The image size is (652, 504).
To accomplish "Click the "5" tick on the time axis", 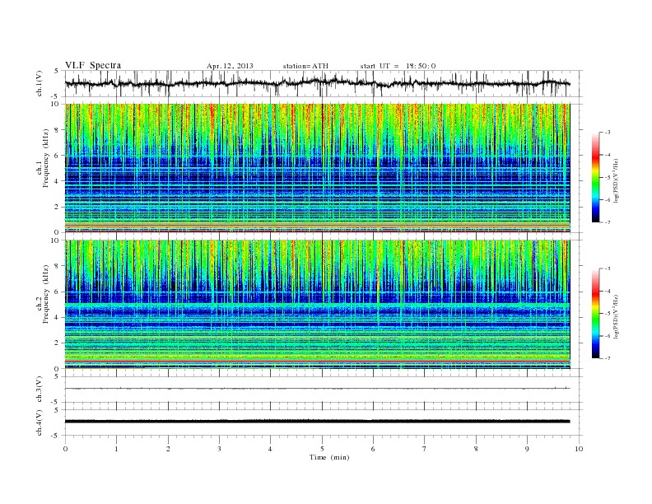I will [x=322, y=449].
